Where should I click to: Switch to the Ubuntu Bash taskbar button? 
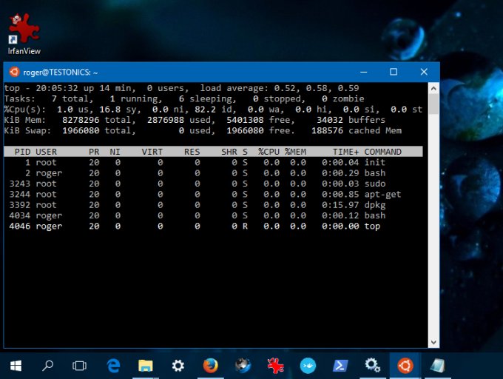404,365
